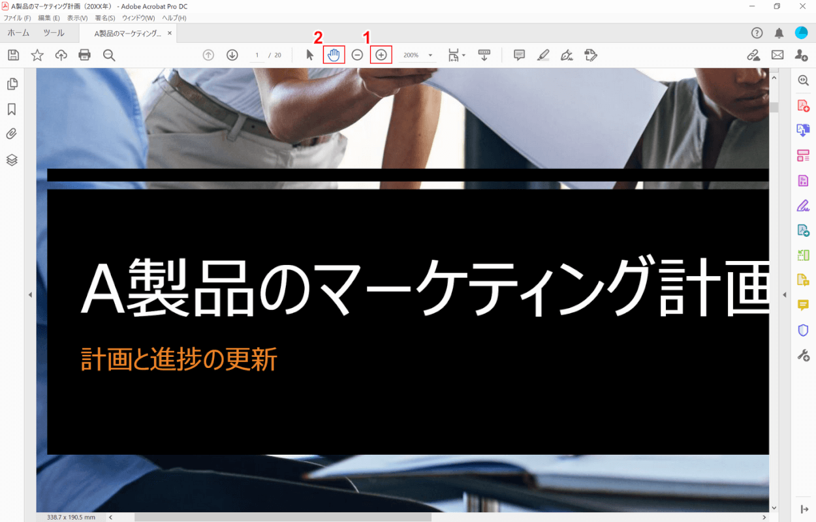816x522 pixels.
Task: Click the Save file icon
Action: pos(13,55)
